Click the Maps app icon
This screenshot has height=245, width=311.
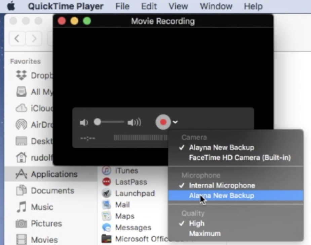click(107, 216)
